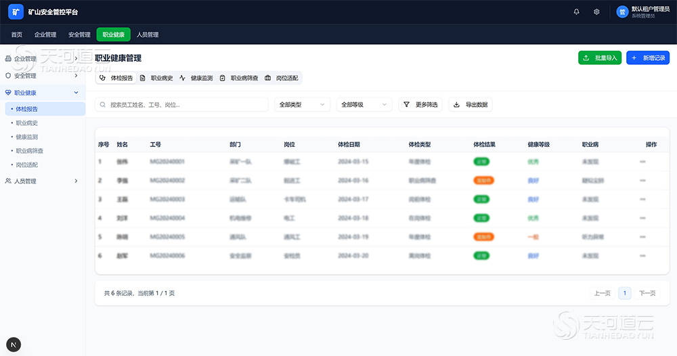Click the date cell 2024-03-17
677x356 pixels.
353,200
